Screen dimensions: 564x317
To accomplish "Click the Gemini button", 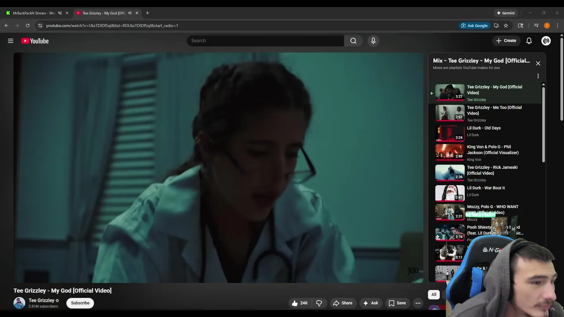I will point(505,13).
